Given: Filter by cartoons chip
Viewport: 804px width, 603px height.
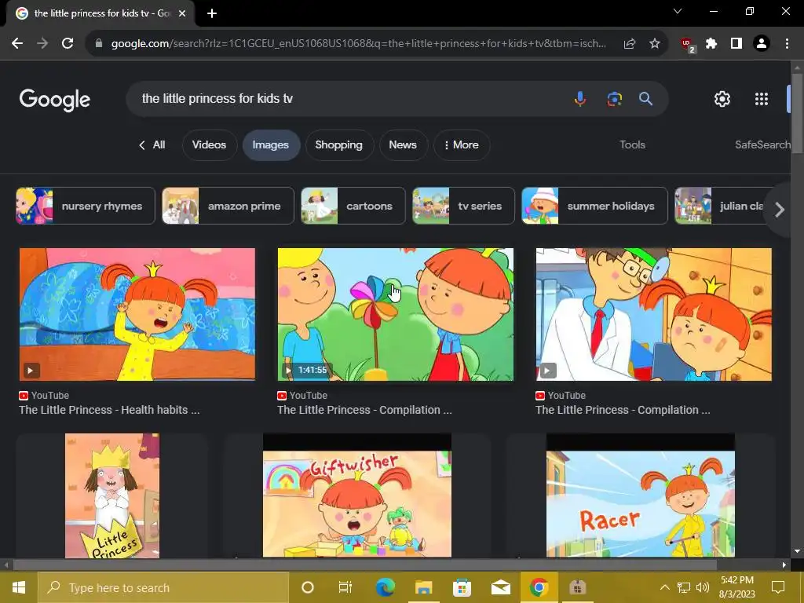Looking at the screenshot, I should [353, 206].
